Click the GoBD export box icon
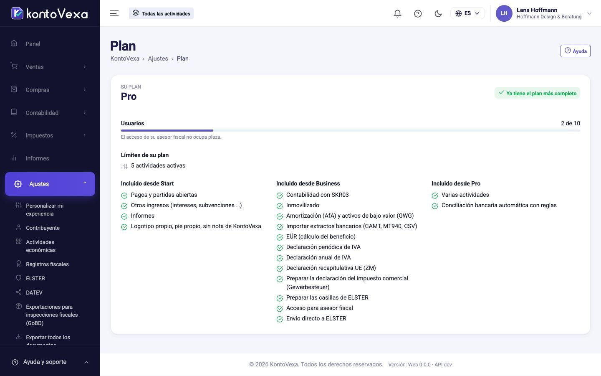Image resolution: width=601 pixels, height=376 pixels. [18, 306]
